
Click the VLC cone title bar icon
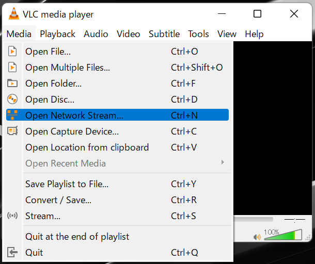coord(14,14)
